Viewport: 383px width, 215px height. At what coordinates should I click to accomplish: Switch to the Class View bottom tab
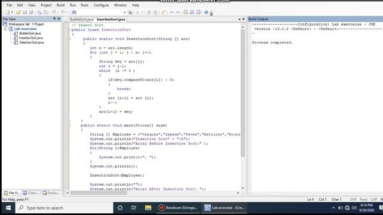[31, 193]
